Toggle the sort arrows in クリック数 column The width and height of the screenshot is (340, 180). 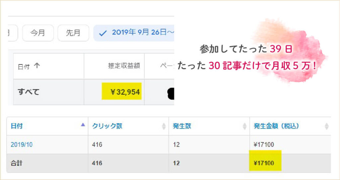pyautogui.click(x=163, y=126)
